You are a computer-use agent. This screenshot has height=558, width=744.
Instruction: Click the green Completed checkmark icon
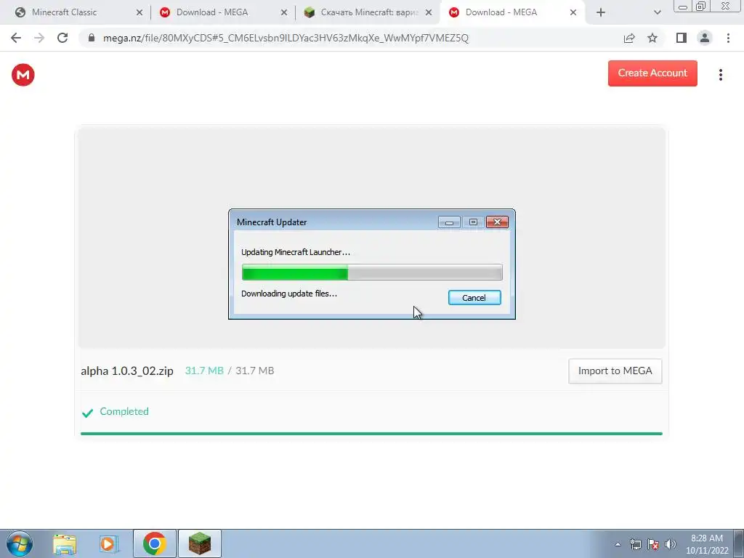[x=87, y=413]
